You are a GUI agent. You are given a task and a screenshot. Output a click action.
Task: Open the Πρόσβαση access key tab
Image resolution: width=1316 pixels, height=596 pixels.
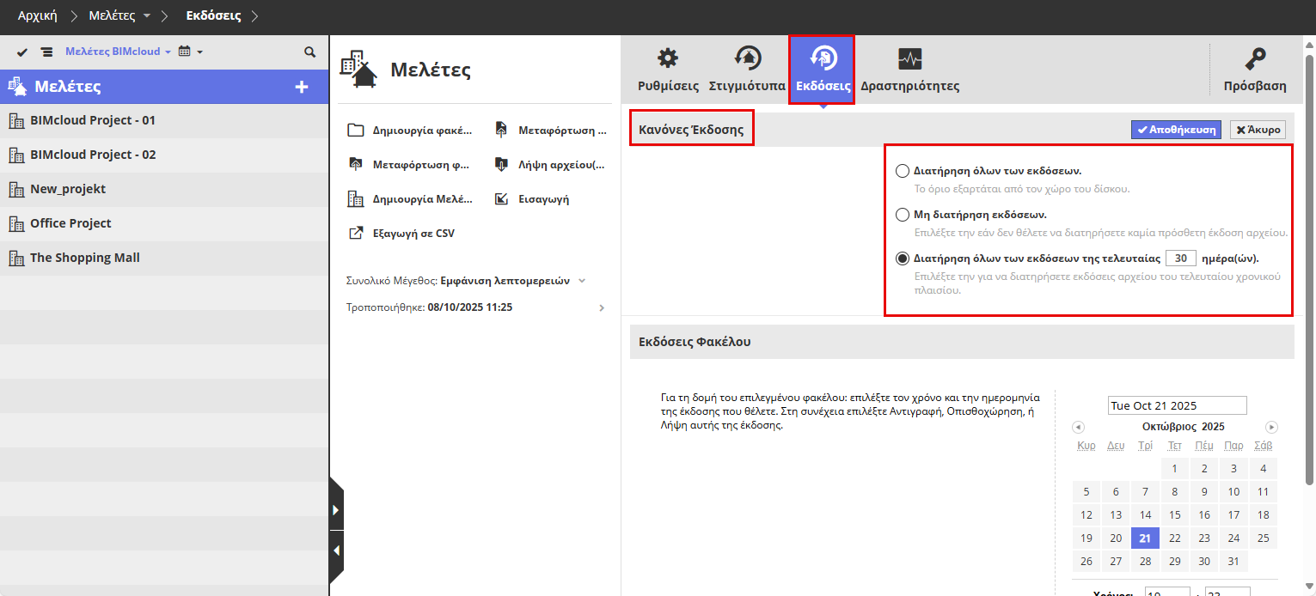pos(1255,70)
